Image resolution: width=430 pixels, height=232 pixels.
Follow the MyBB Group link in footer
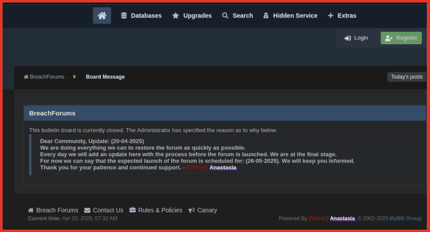click(x=405, y=218)
